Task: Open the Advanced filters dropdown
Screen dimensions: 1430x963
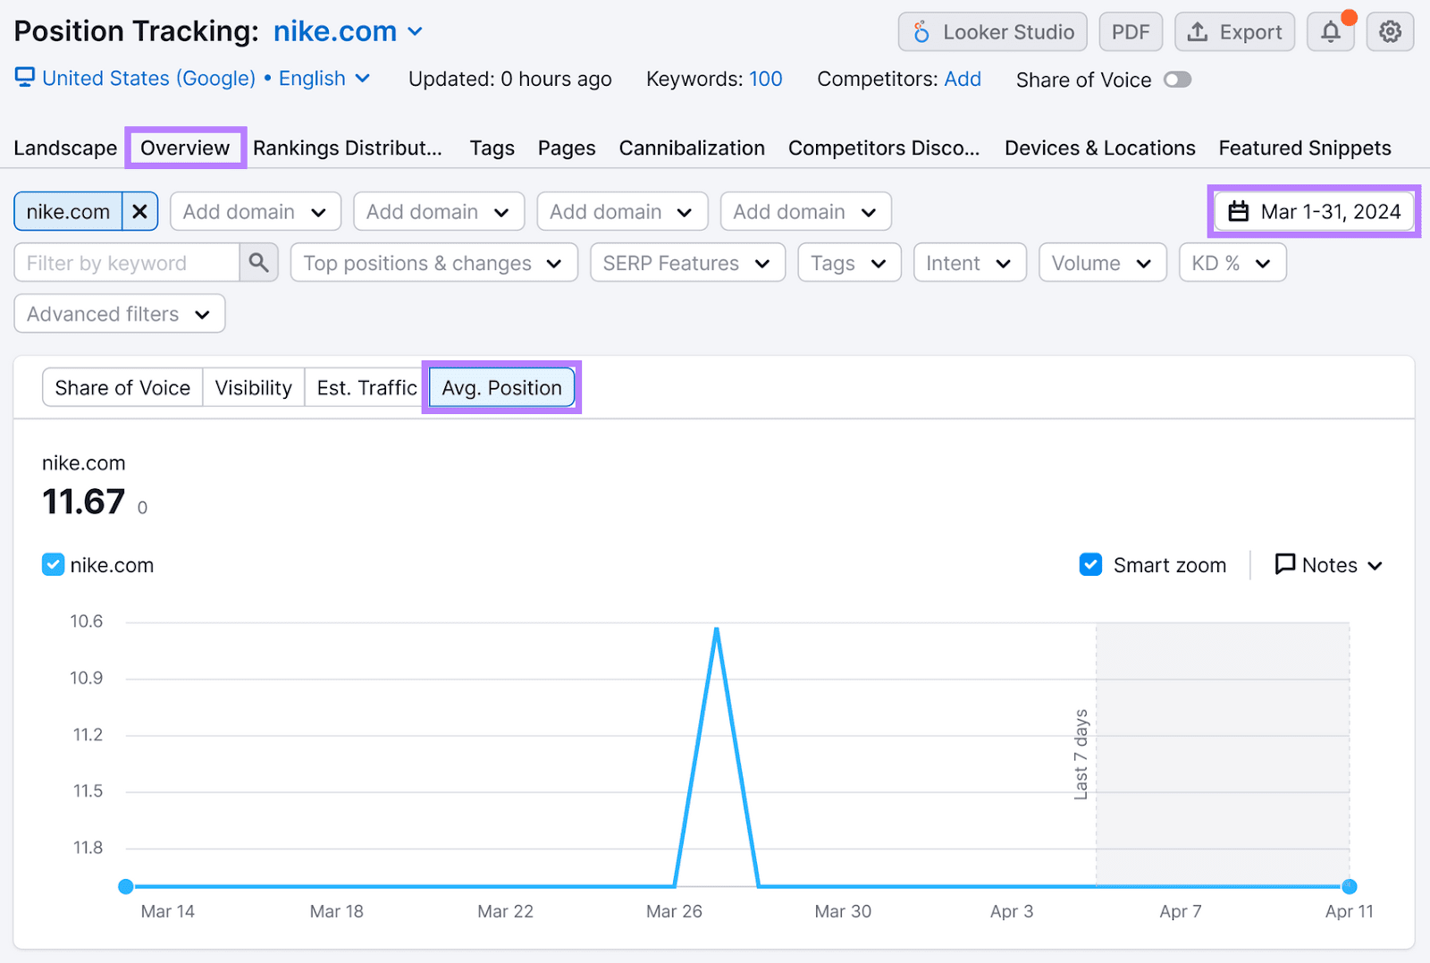Action: pos(119,314)
